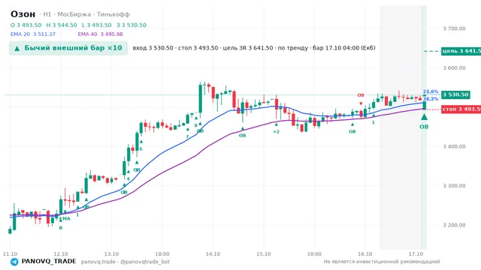Click the signal marker numbered 7
This screenshot has height=270, width=481.
click(x=187, y=136)
